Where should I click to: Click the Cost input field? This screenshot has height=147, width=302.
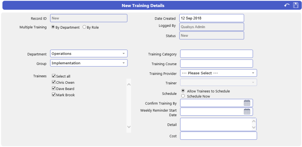point(218,136)
